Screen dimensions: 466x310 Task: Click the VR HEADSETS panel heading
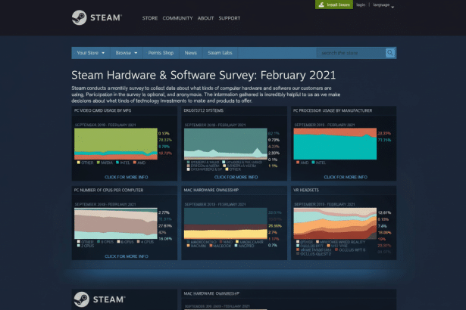point(306,190)
